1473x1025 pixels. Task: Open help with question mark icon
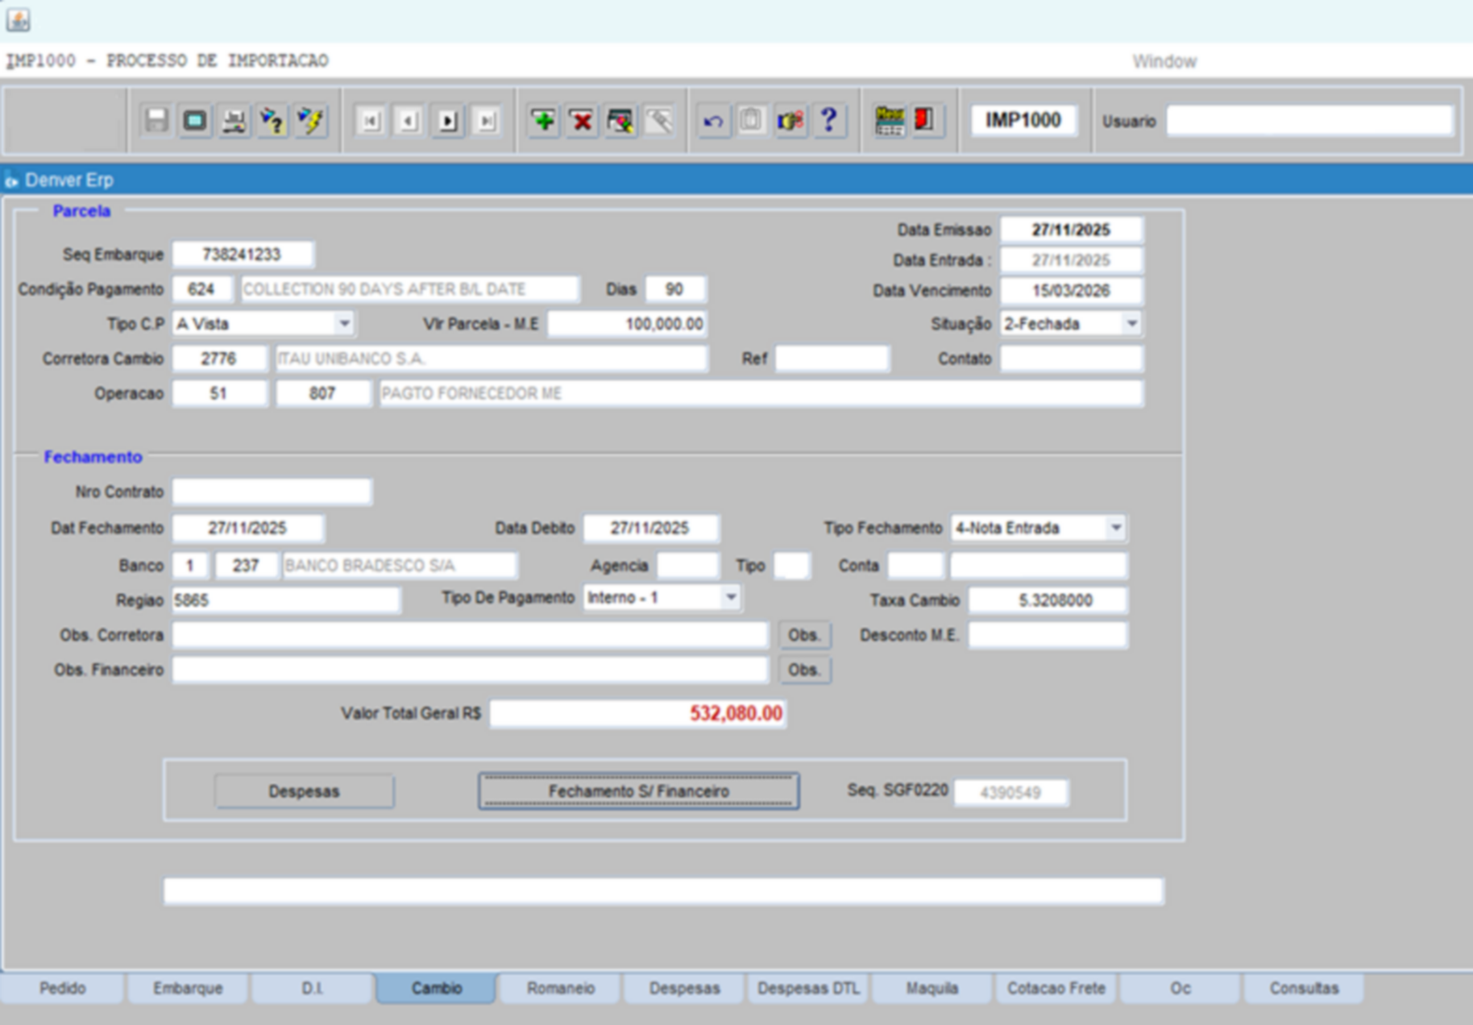coord(829,121)
